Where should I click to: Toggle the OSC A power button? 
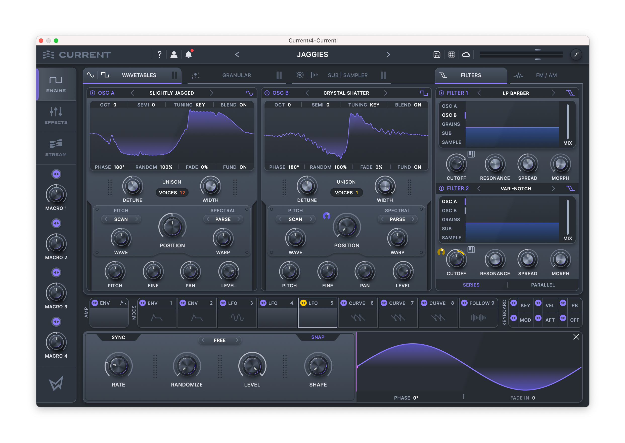[93, 93]
